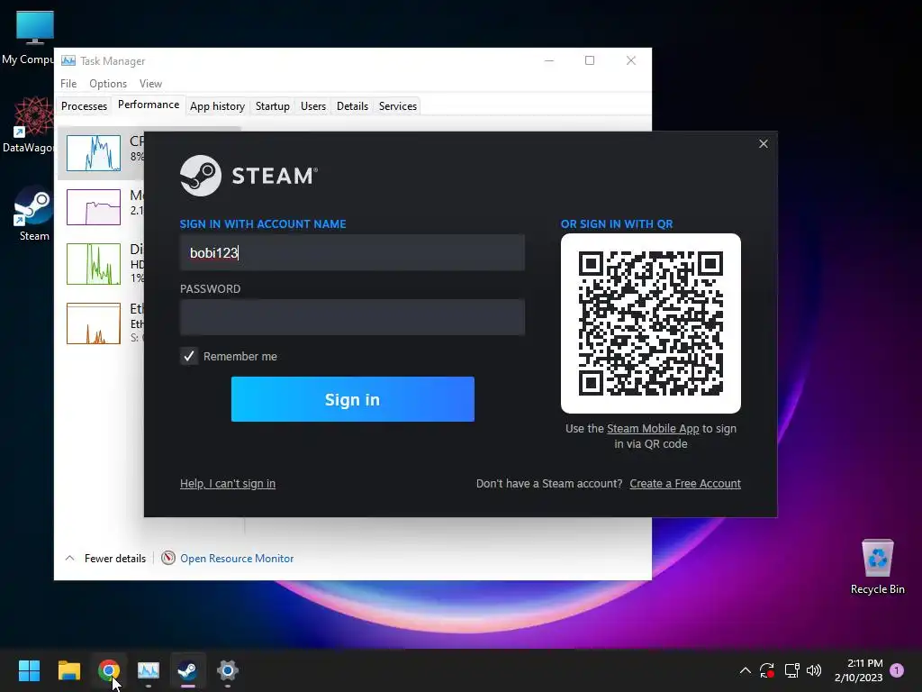Click the Steam taskbar icon
The height and width of the screenshot is (692, 922).
click(x=187, y=670)
